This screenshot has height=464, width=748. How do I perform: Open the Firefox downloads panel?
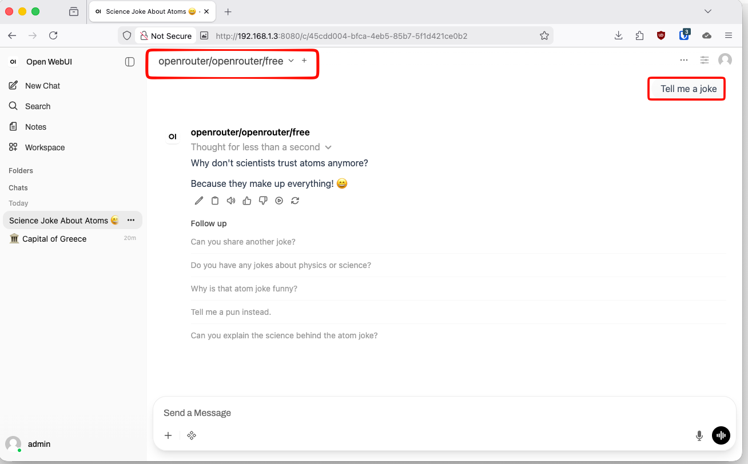coord(618,35)
